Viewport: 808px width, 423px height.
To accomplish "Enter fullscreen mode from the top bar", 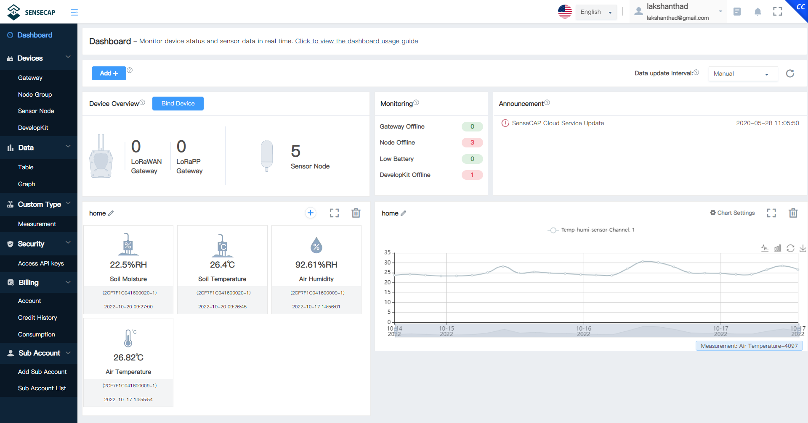I will point(778,12).
